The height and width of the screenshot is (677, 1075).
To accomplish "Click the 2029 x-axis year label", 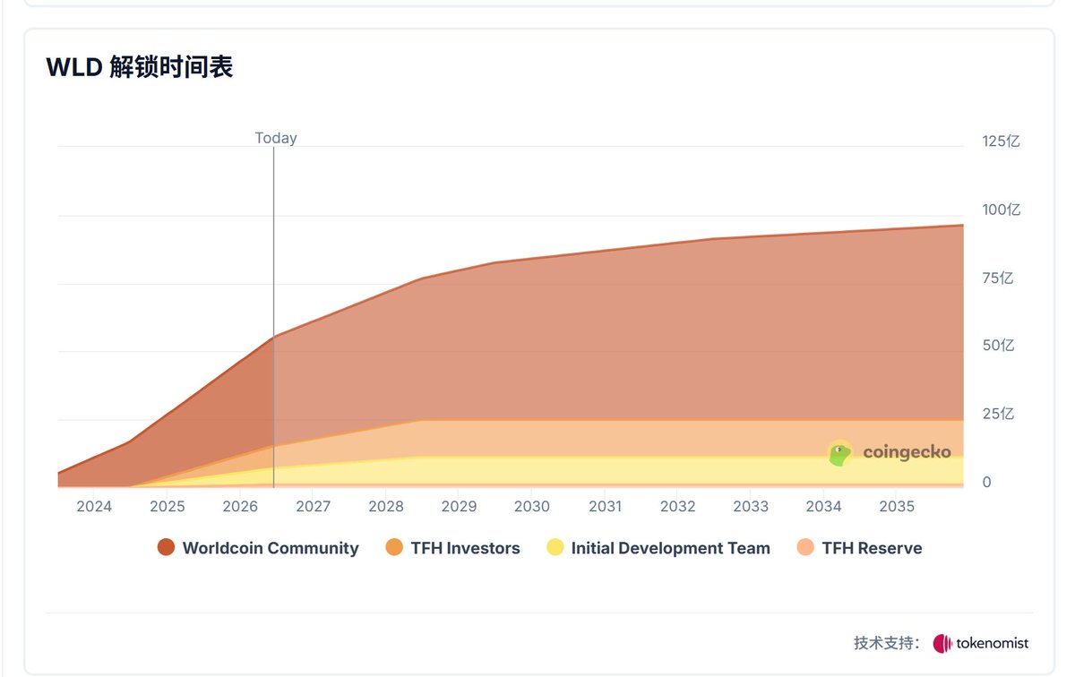I will (459, 507).
